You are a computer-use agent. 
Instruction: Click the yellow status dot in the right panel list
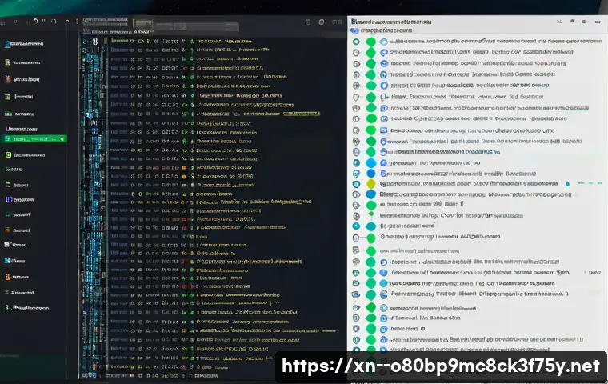coord(371,184)
